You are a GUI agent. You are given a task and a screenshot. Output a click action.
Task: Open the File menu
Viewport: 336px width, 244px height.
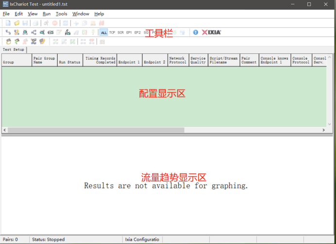pos(6,14)
